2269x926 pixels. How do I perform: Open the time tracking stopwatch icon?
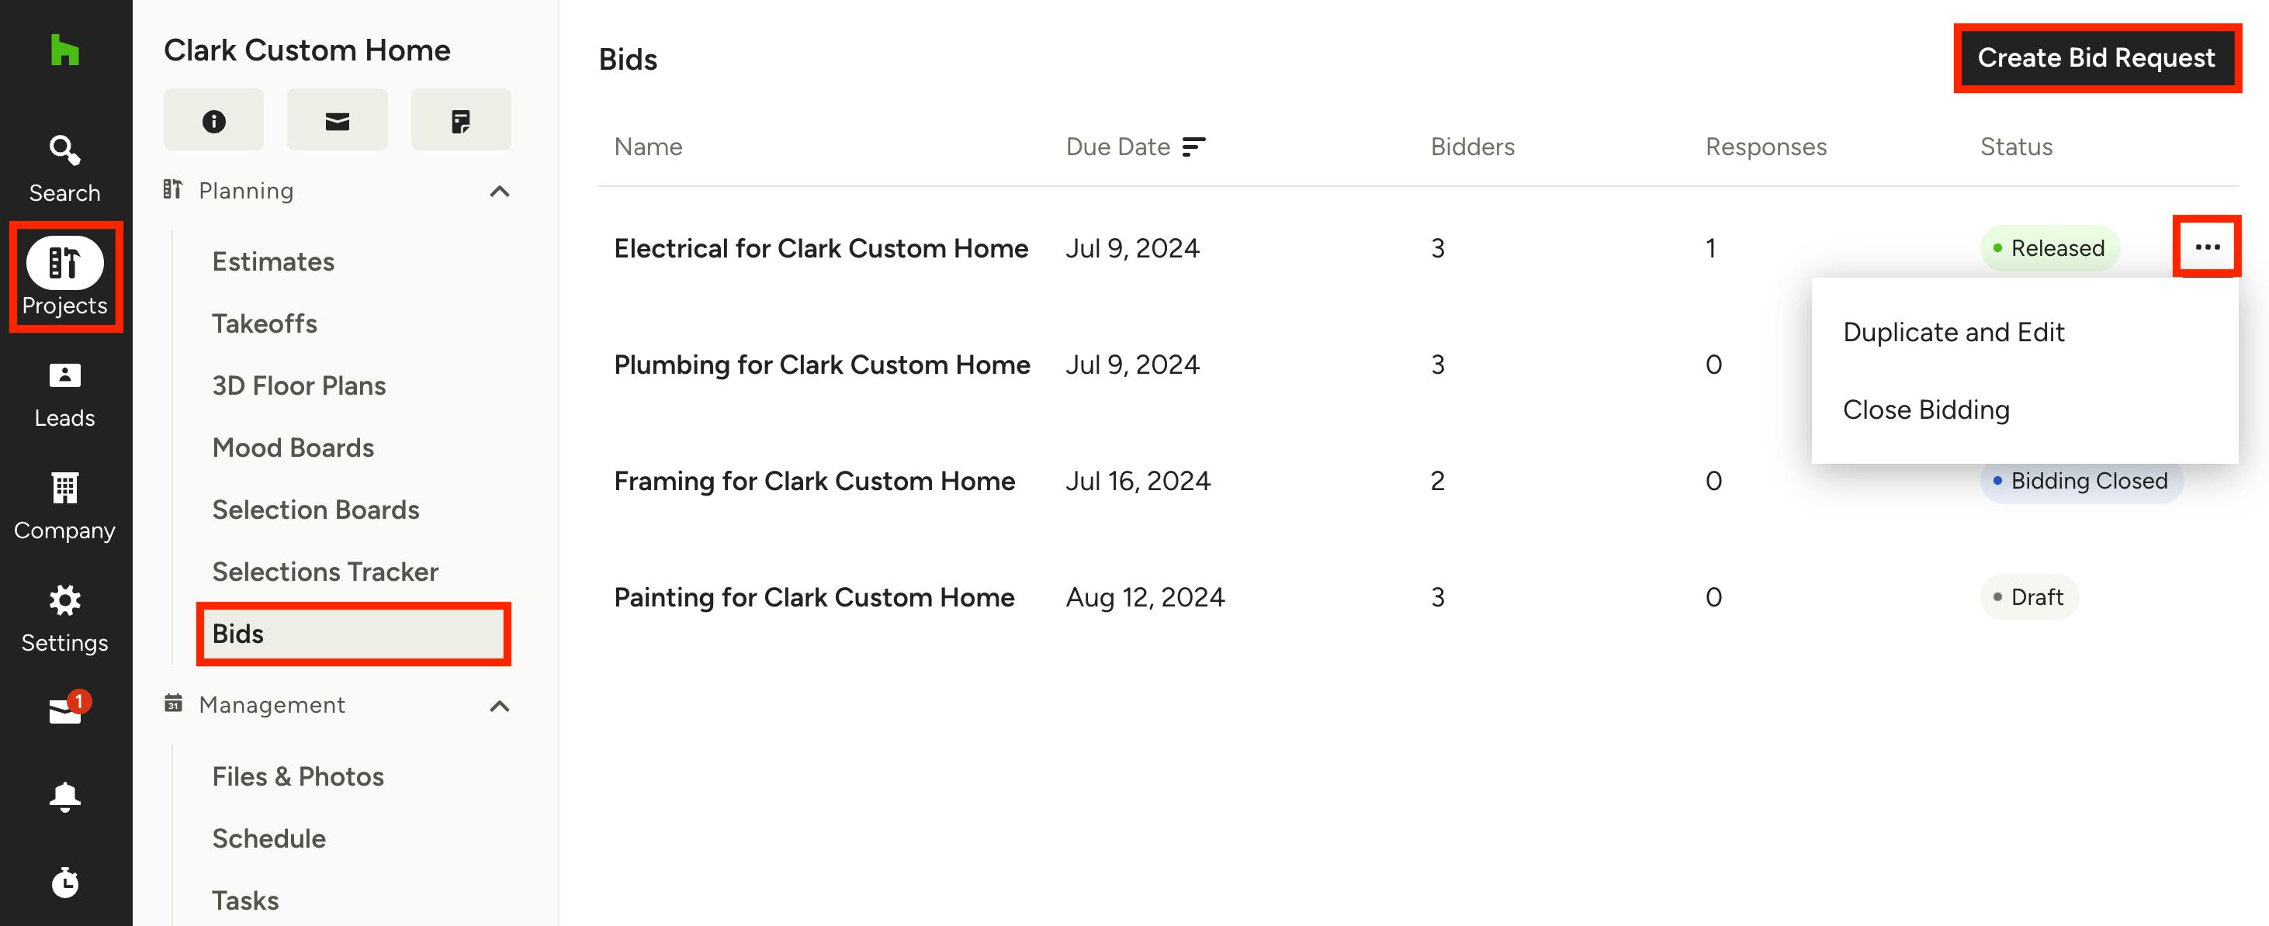pos(64,882)
